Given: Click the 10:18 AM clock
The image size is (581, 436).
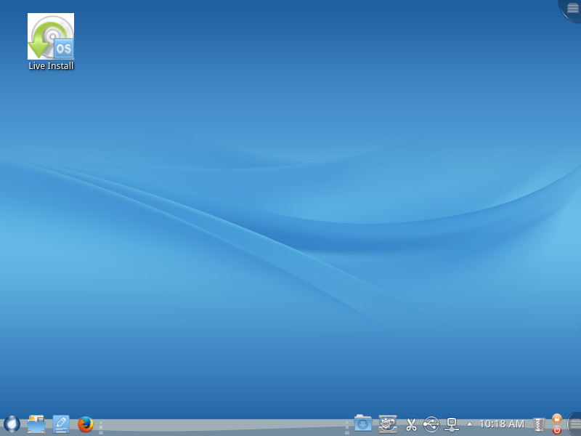Looking at the screenshot, I should pyautogui.click(x=501, y=424).
